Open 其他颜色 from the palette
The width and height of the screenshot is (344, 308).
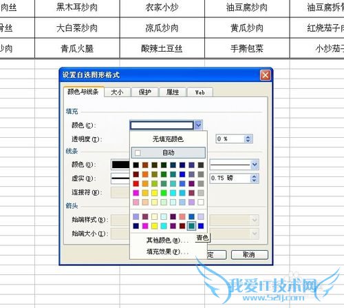[167, 240]
